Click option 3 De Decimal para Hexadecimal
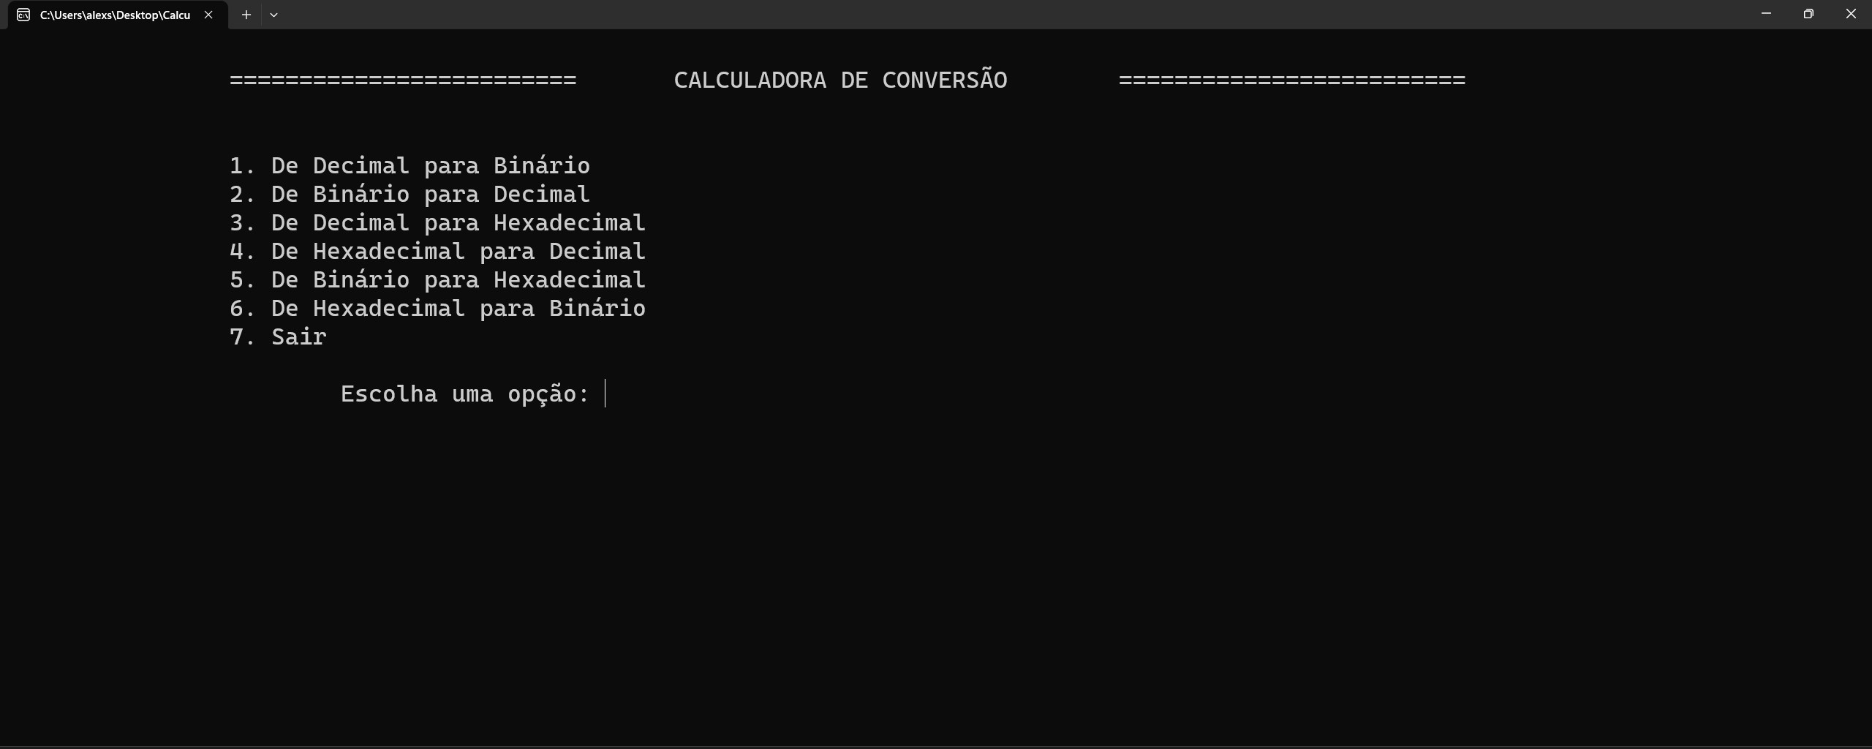This screenshot has height=749, width=1872. pyautogui.click(x=437, y=222)
